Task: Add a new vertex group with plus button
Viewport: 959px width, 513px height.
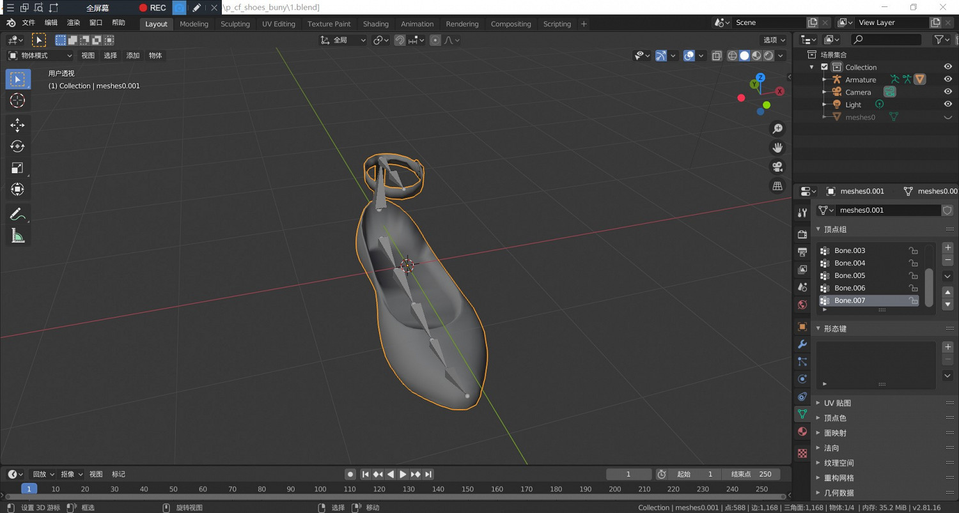Action: coord(947,247)
